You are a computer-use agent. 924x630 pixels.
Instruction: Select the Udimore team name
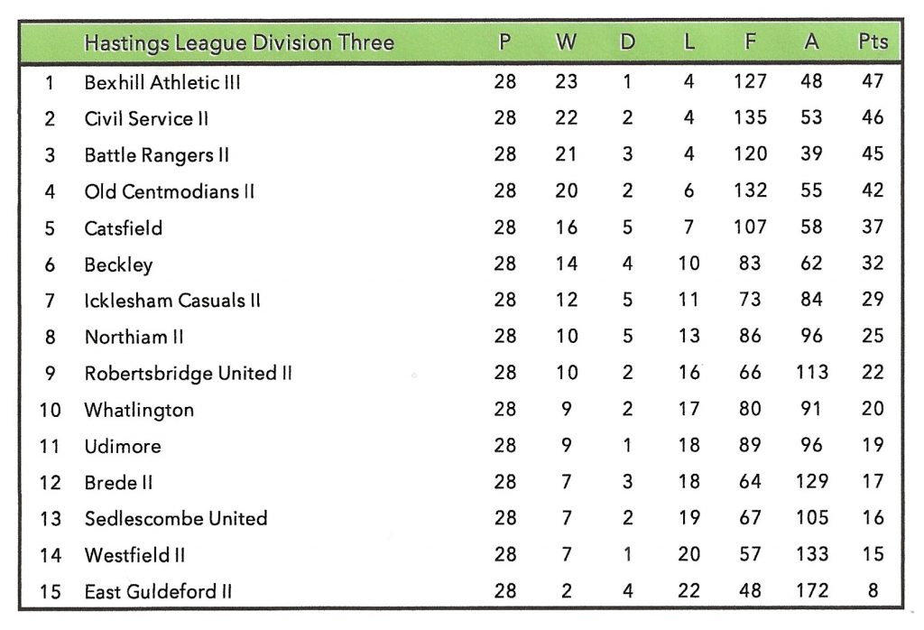pyautogui.click(x=123, y=446)
